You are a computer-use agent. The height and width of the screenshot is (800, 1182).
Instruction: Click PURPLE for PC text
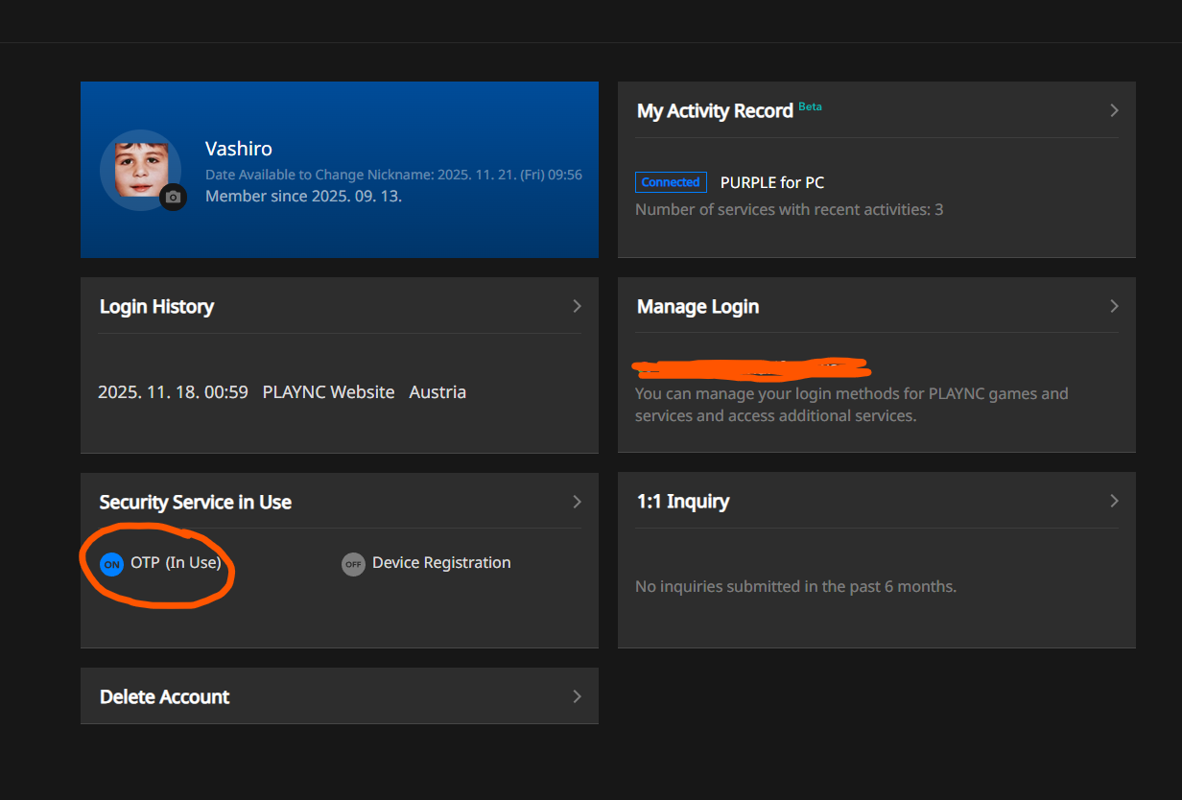tap(772, 182)
